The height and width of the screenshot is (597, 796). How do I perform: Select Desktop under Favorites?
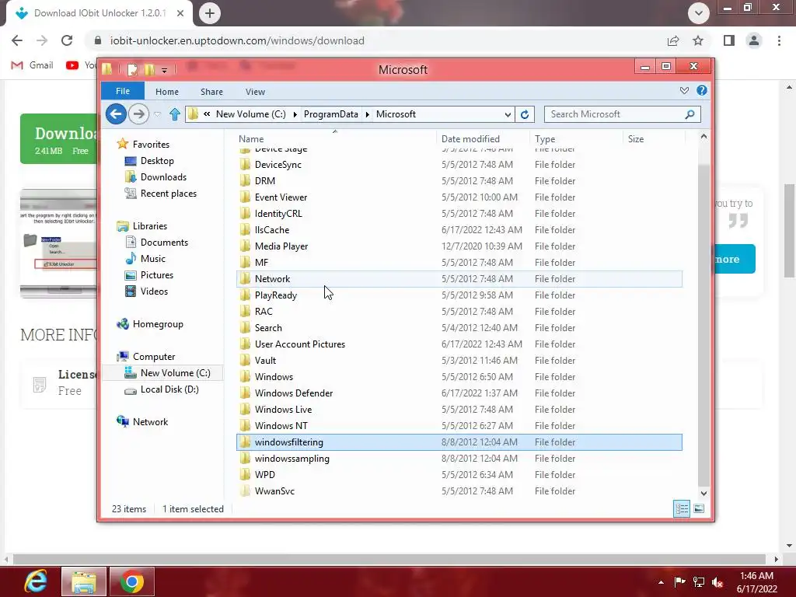(157, 161)
